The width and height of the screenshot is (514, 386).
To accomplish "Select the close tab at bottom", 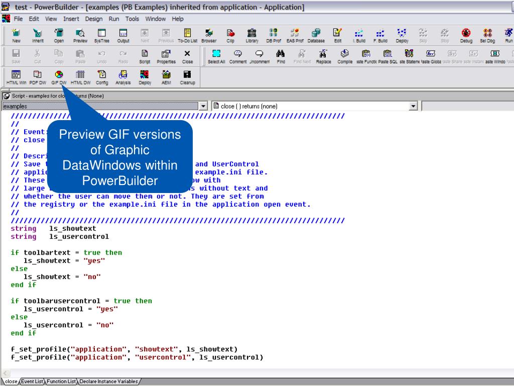I will point(11,381).
